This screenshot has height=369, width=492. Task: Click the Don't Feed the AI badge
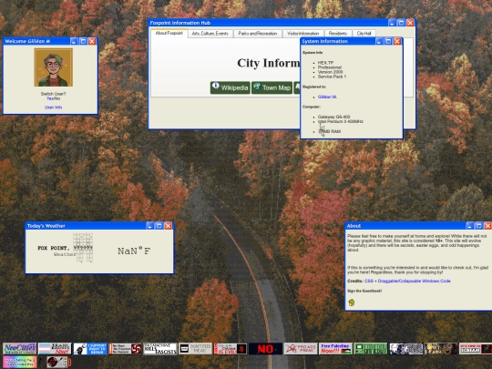[196, 349]
